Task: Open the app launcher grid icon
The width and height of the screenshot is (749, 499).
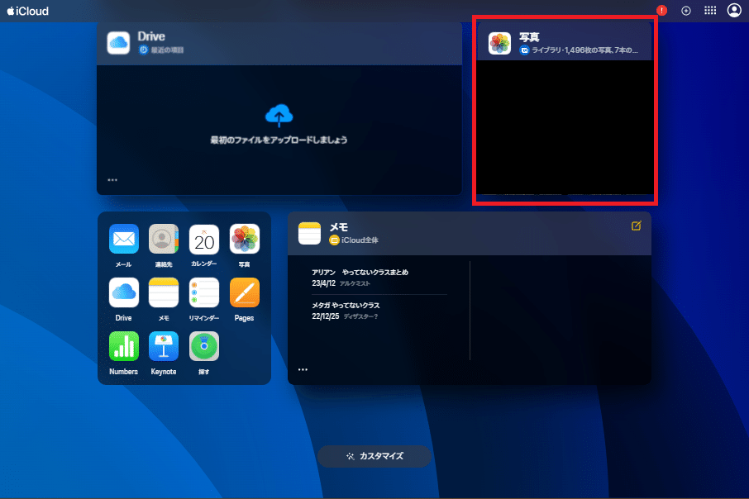Action: pyautogui.click(x=710, y=11)
